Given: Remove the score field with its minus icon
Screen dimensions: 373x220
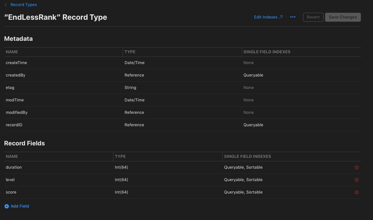Looking at the screenshot, I should [357, 192].
